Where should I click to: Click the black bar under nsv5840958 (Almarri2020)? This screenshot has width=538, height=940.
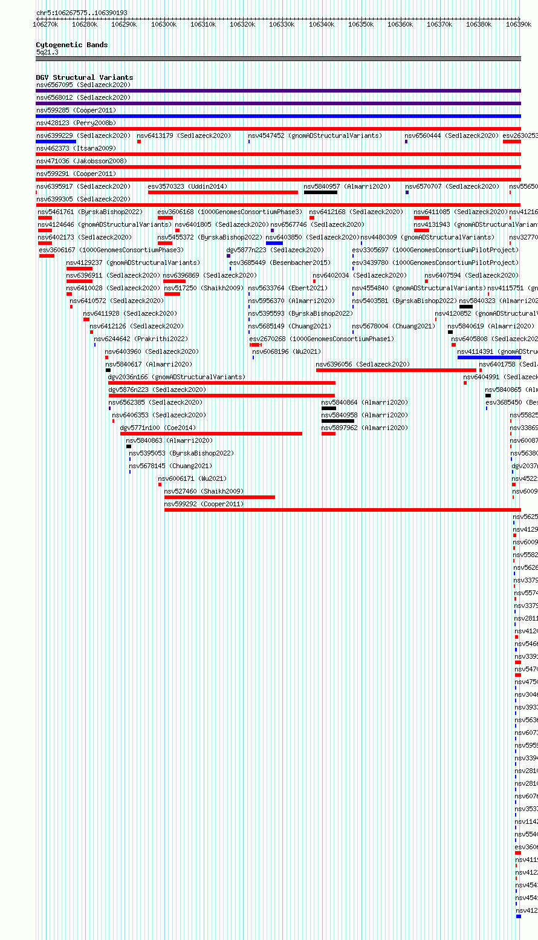pos(338,421)
